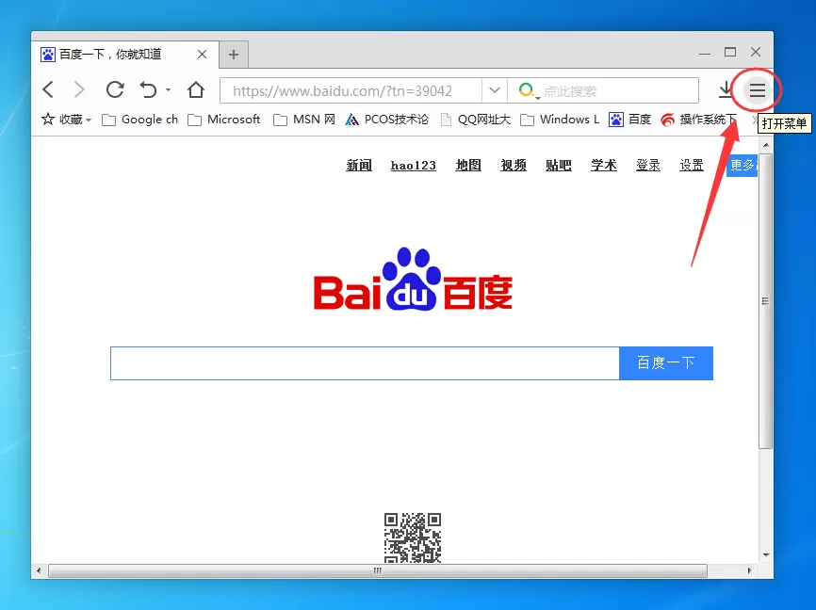This screenshot has height=610, width=816.
Task: Open the Google ch bookmark folder
Action: [x=139, y=120]
